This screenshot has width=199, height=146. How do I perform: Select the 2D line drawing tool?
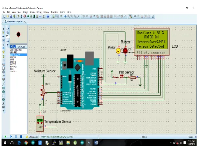pyautogui.click(x=3, y=84)
